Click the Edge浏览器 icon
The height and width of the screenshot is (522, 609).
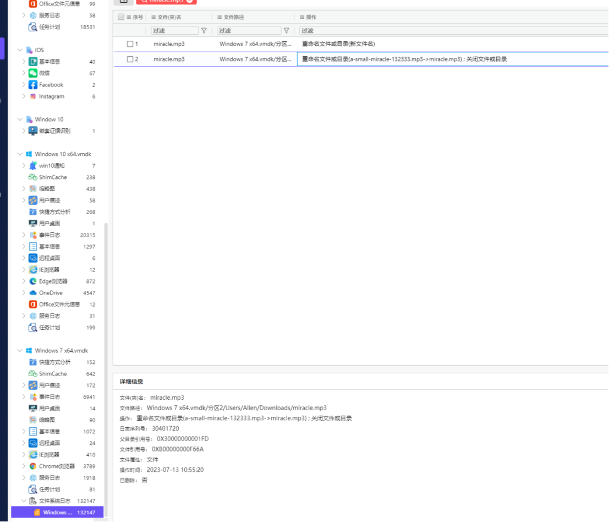pyautogui.click(x=33, y=281)
